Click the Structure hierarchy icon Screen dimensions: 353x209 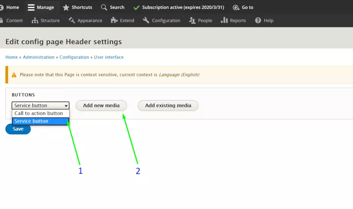35,21
